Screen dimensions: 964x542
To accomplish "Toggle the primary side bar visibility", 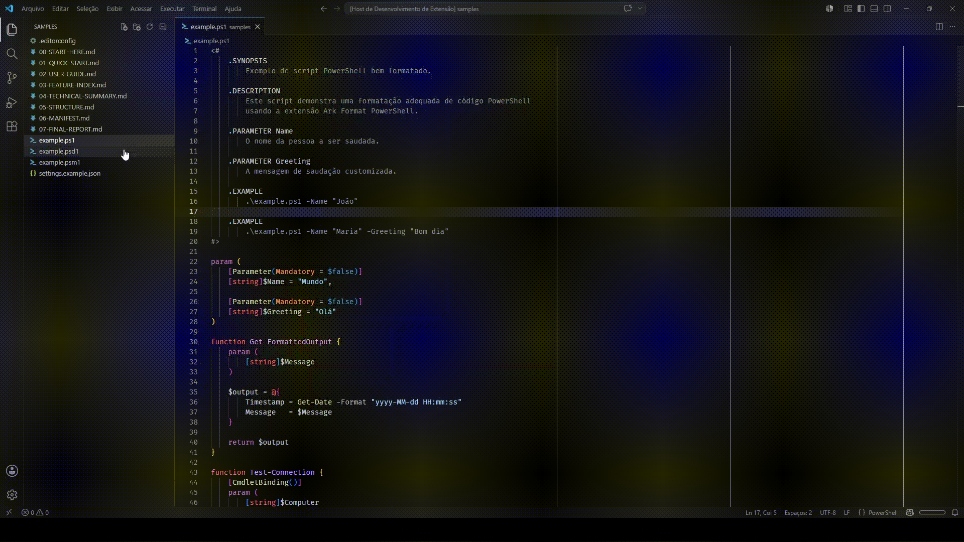I will click(x=861, y=9).
